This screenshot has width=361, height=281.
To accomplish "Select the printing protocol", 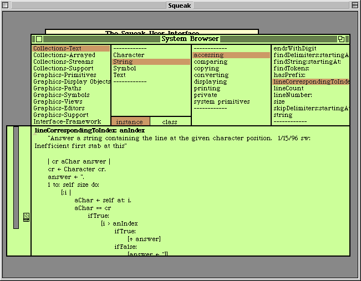I will click(x=231, y=88).
